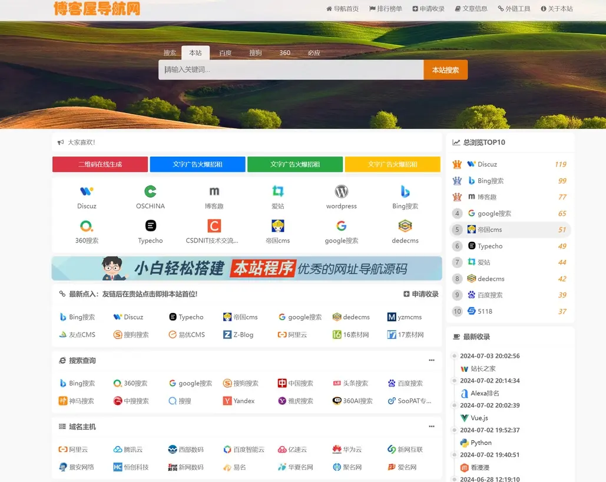The width and height of the screenshot is (606, 482).
Task: Expand more items in 域名主机 section
Action: click(x=431, y=425)
